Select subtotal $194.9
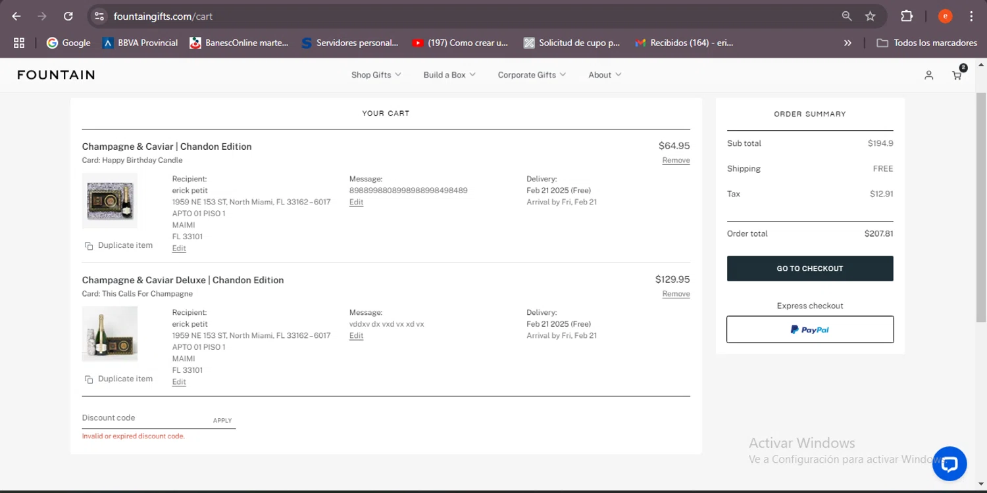Image resolution: width=987 pixels, height=493 pixels. (880, 143)
